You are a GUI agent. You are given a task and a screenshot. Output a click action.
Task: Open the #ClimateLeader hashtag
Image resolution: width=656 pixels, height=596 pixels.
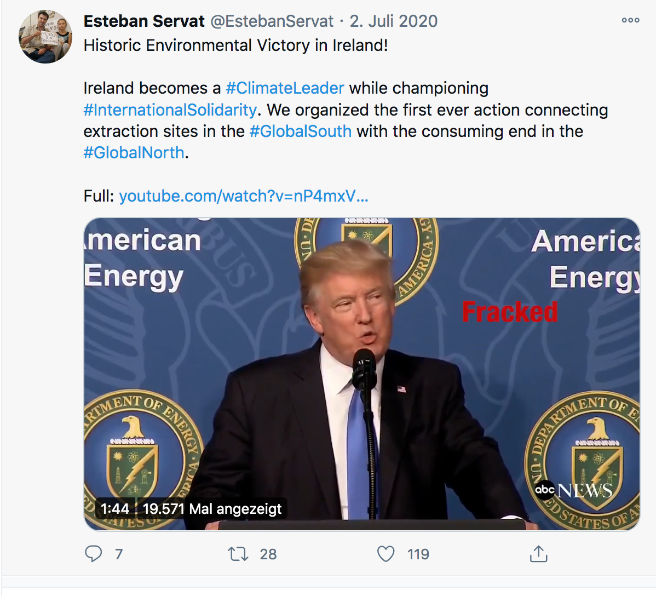coord(285,88)
